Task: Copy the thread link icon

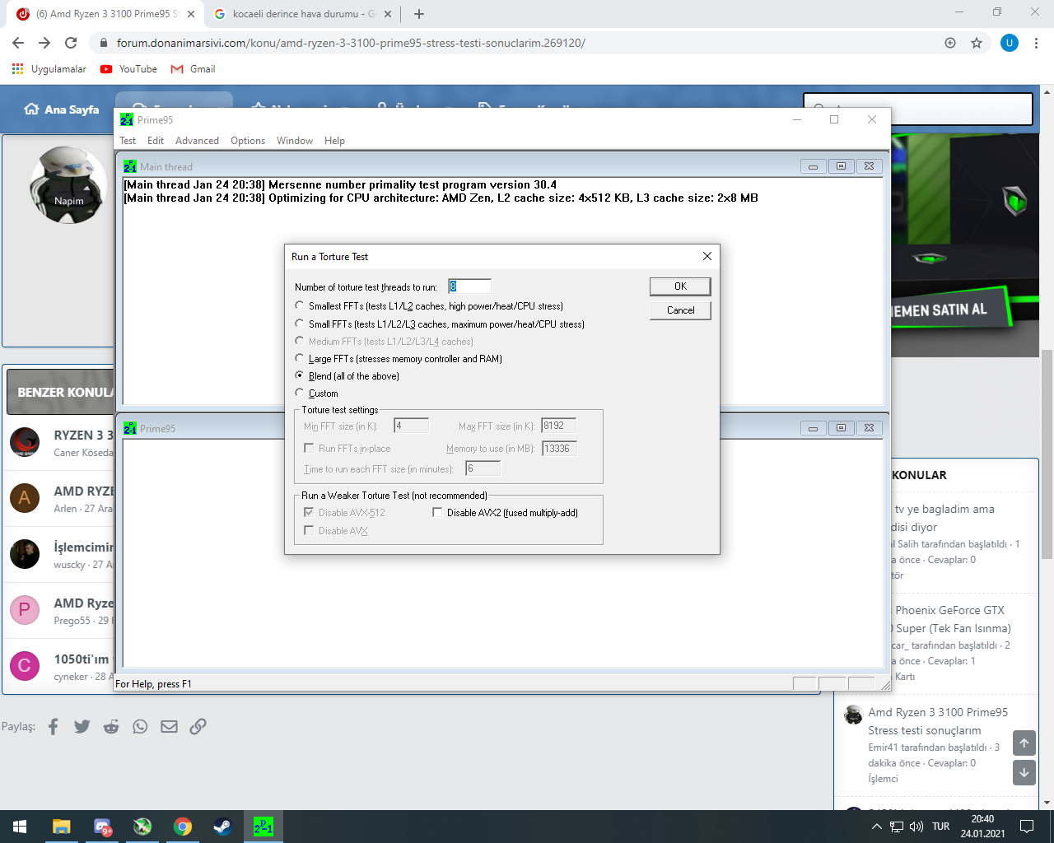Action: 198,726
